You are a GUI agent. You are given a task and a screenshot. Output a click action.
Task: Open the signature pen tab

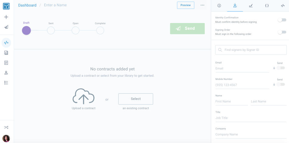[x=251, y=6]
